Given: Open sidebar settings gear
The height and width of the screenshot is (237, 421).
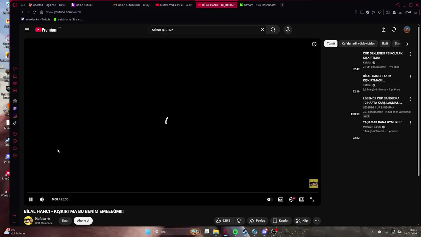Looking at the screenshot, I should pyautogui.click(x=15, y=156).
